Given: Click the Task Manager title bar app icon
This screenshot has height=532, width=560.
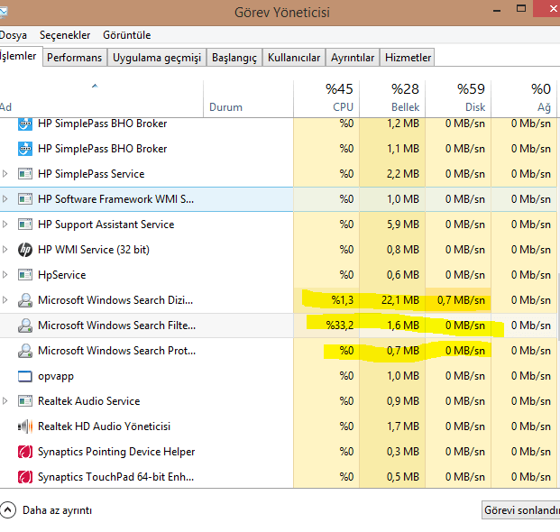Looking at the screenshot, I should pyautogui.click(x=3, y=12).
